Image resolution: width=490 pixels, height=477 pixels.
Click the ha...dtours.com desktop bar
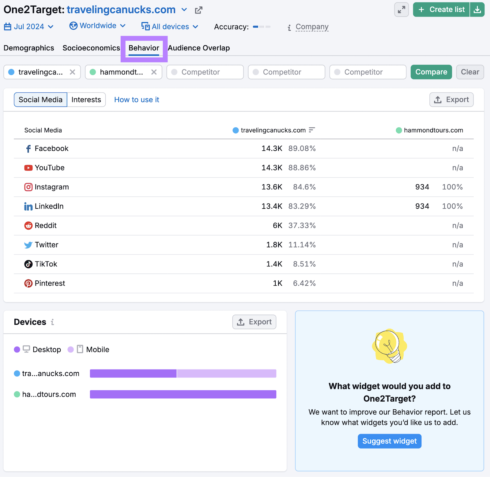pyautogui.click(x=183, y=394)
